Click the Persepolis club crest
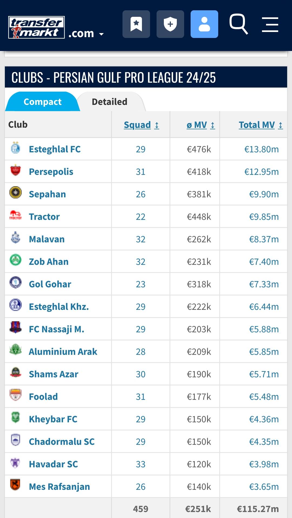Viewport: 292px width, 518px height. 15,170
